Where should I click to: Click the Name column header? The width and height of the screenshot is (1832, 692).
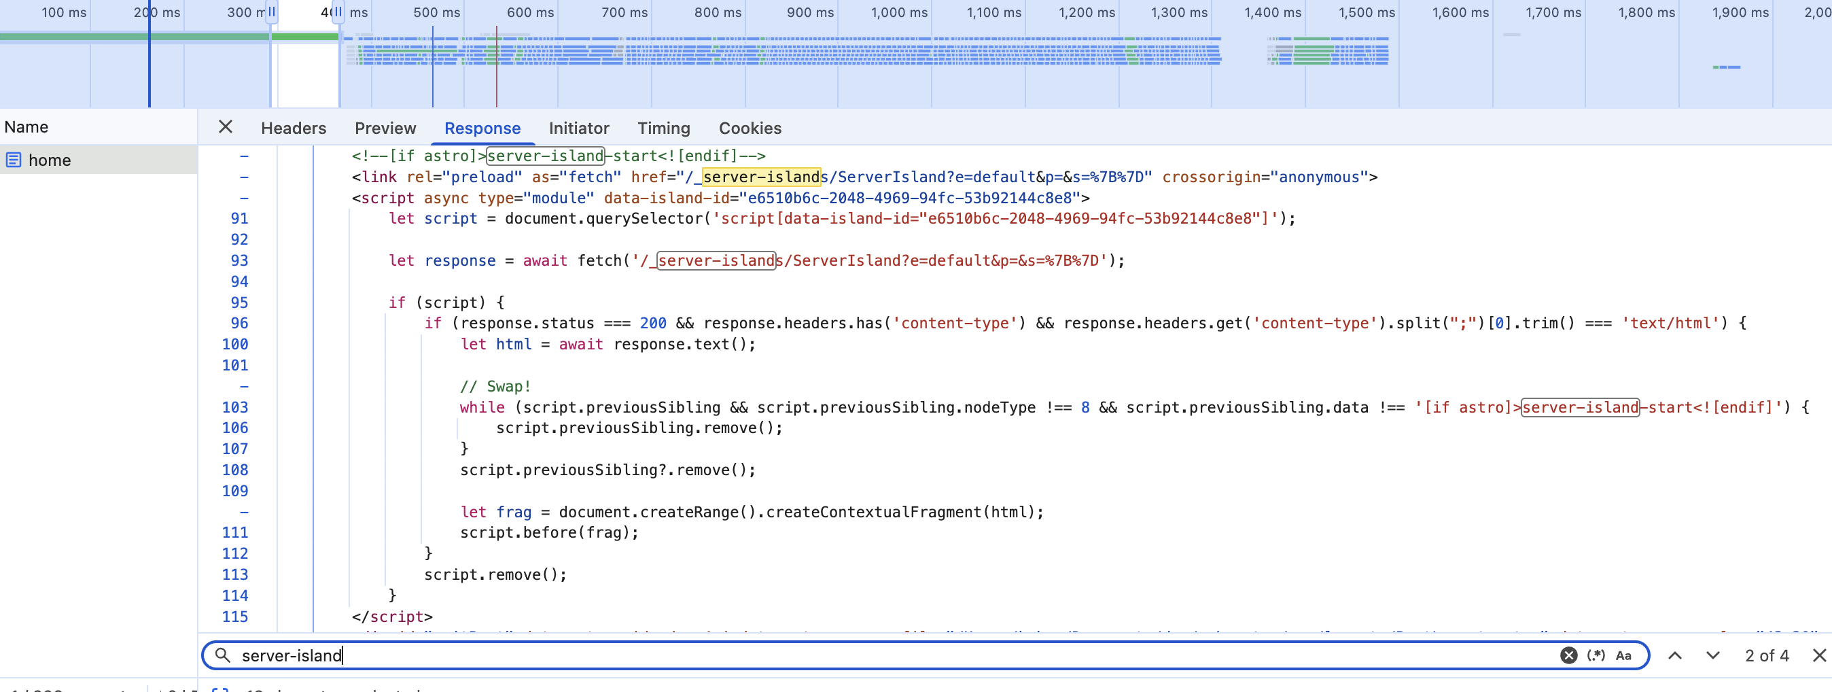pos(27,127)
